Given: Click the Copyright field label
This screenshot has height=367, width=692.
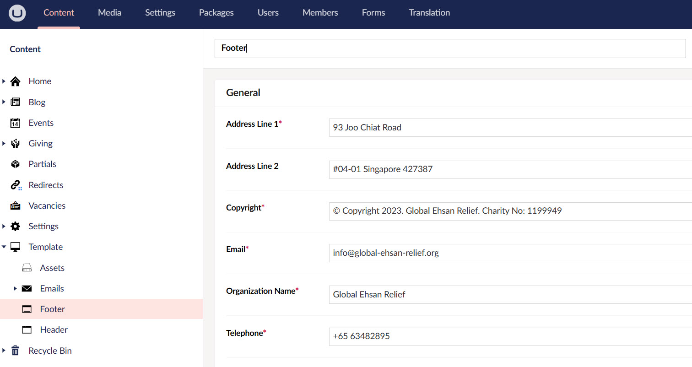Looking at the screenshot, I should (243, 208).
